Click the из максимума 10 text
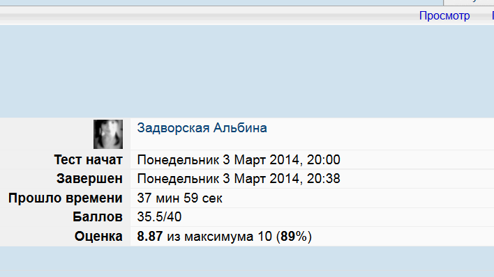494x277 pixels. (219, 237)
